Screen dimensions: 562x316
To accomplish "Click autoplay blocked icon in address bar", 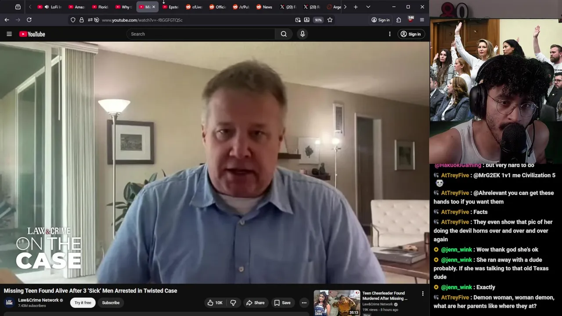I will [x=97, y=20].
